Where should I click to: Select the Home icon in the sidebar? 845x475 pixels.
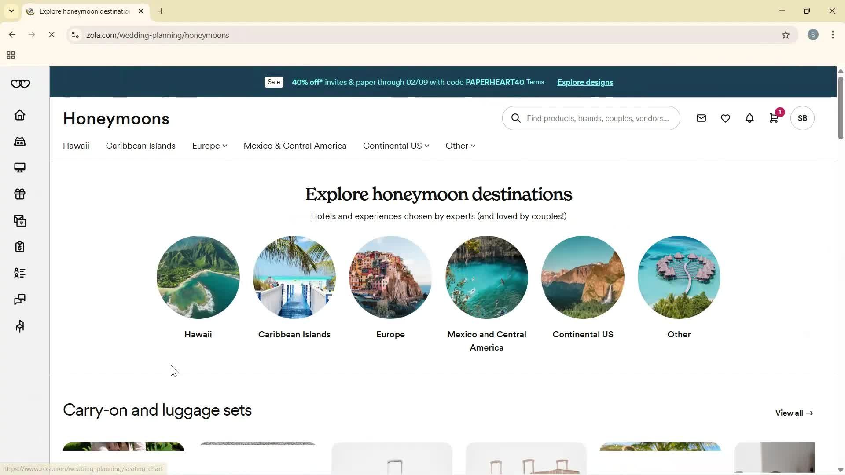[19, 115]
